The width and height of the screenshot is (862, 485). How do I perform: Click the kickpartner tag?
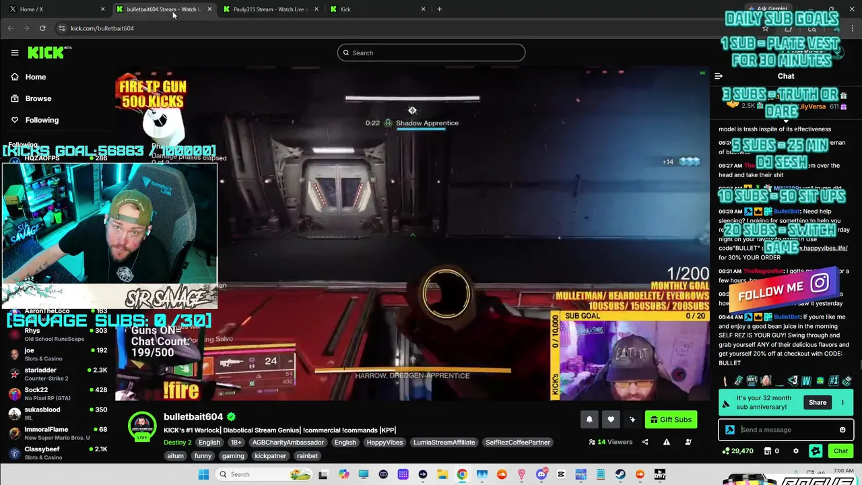tap(270, 456)
